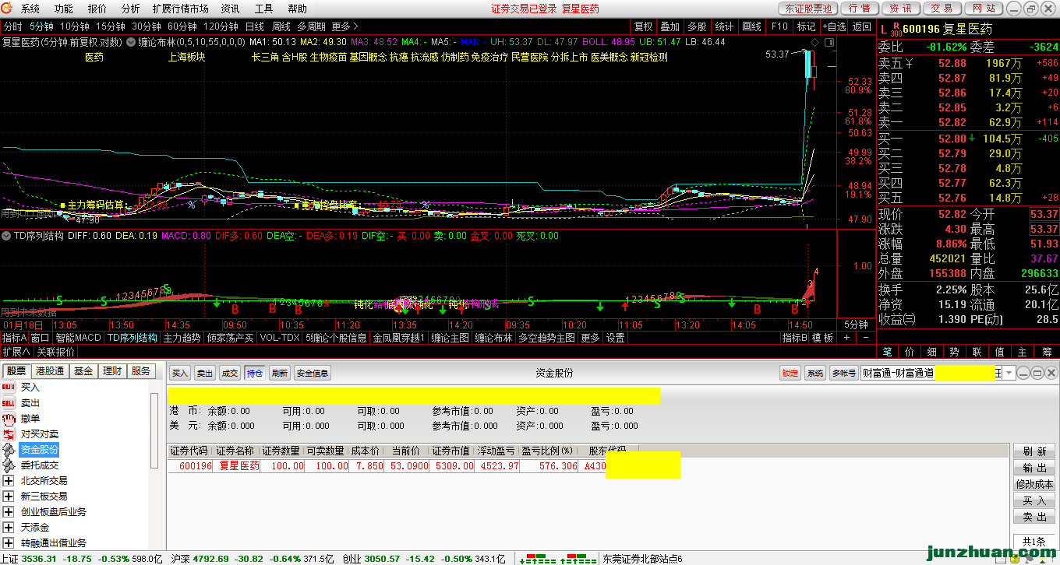Select the 筹 quote panel icon

(1046, 352)
